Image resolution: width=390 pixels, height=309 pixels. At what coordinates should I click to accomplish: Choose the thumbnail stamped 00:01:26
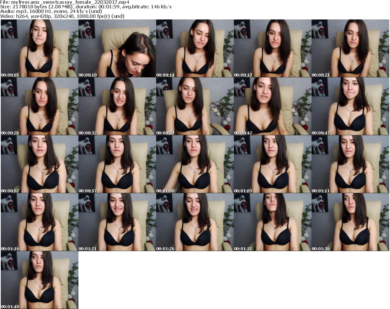tap(195, 222)
